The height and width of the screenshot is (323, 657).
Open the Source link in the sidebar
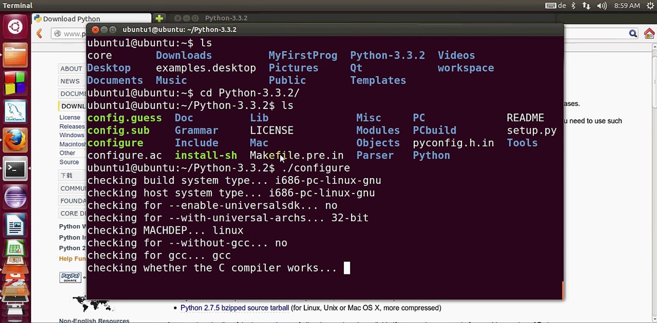click(x=69, y=162)
